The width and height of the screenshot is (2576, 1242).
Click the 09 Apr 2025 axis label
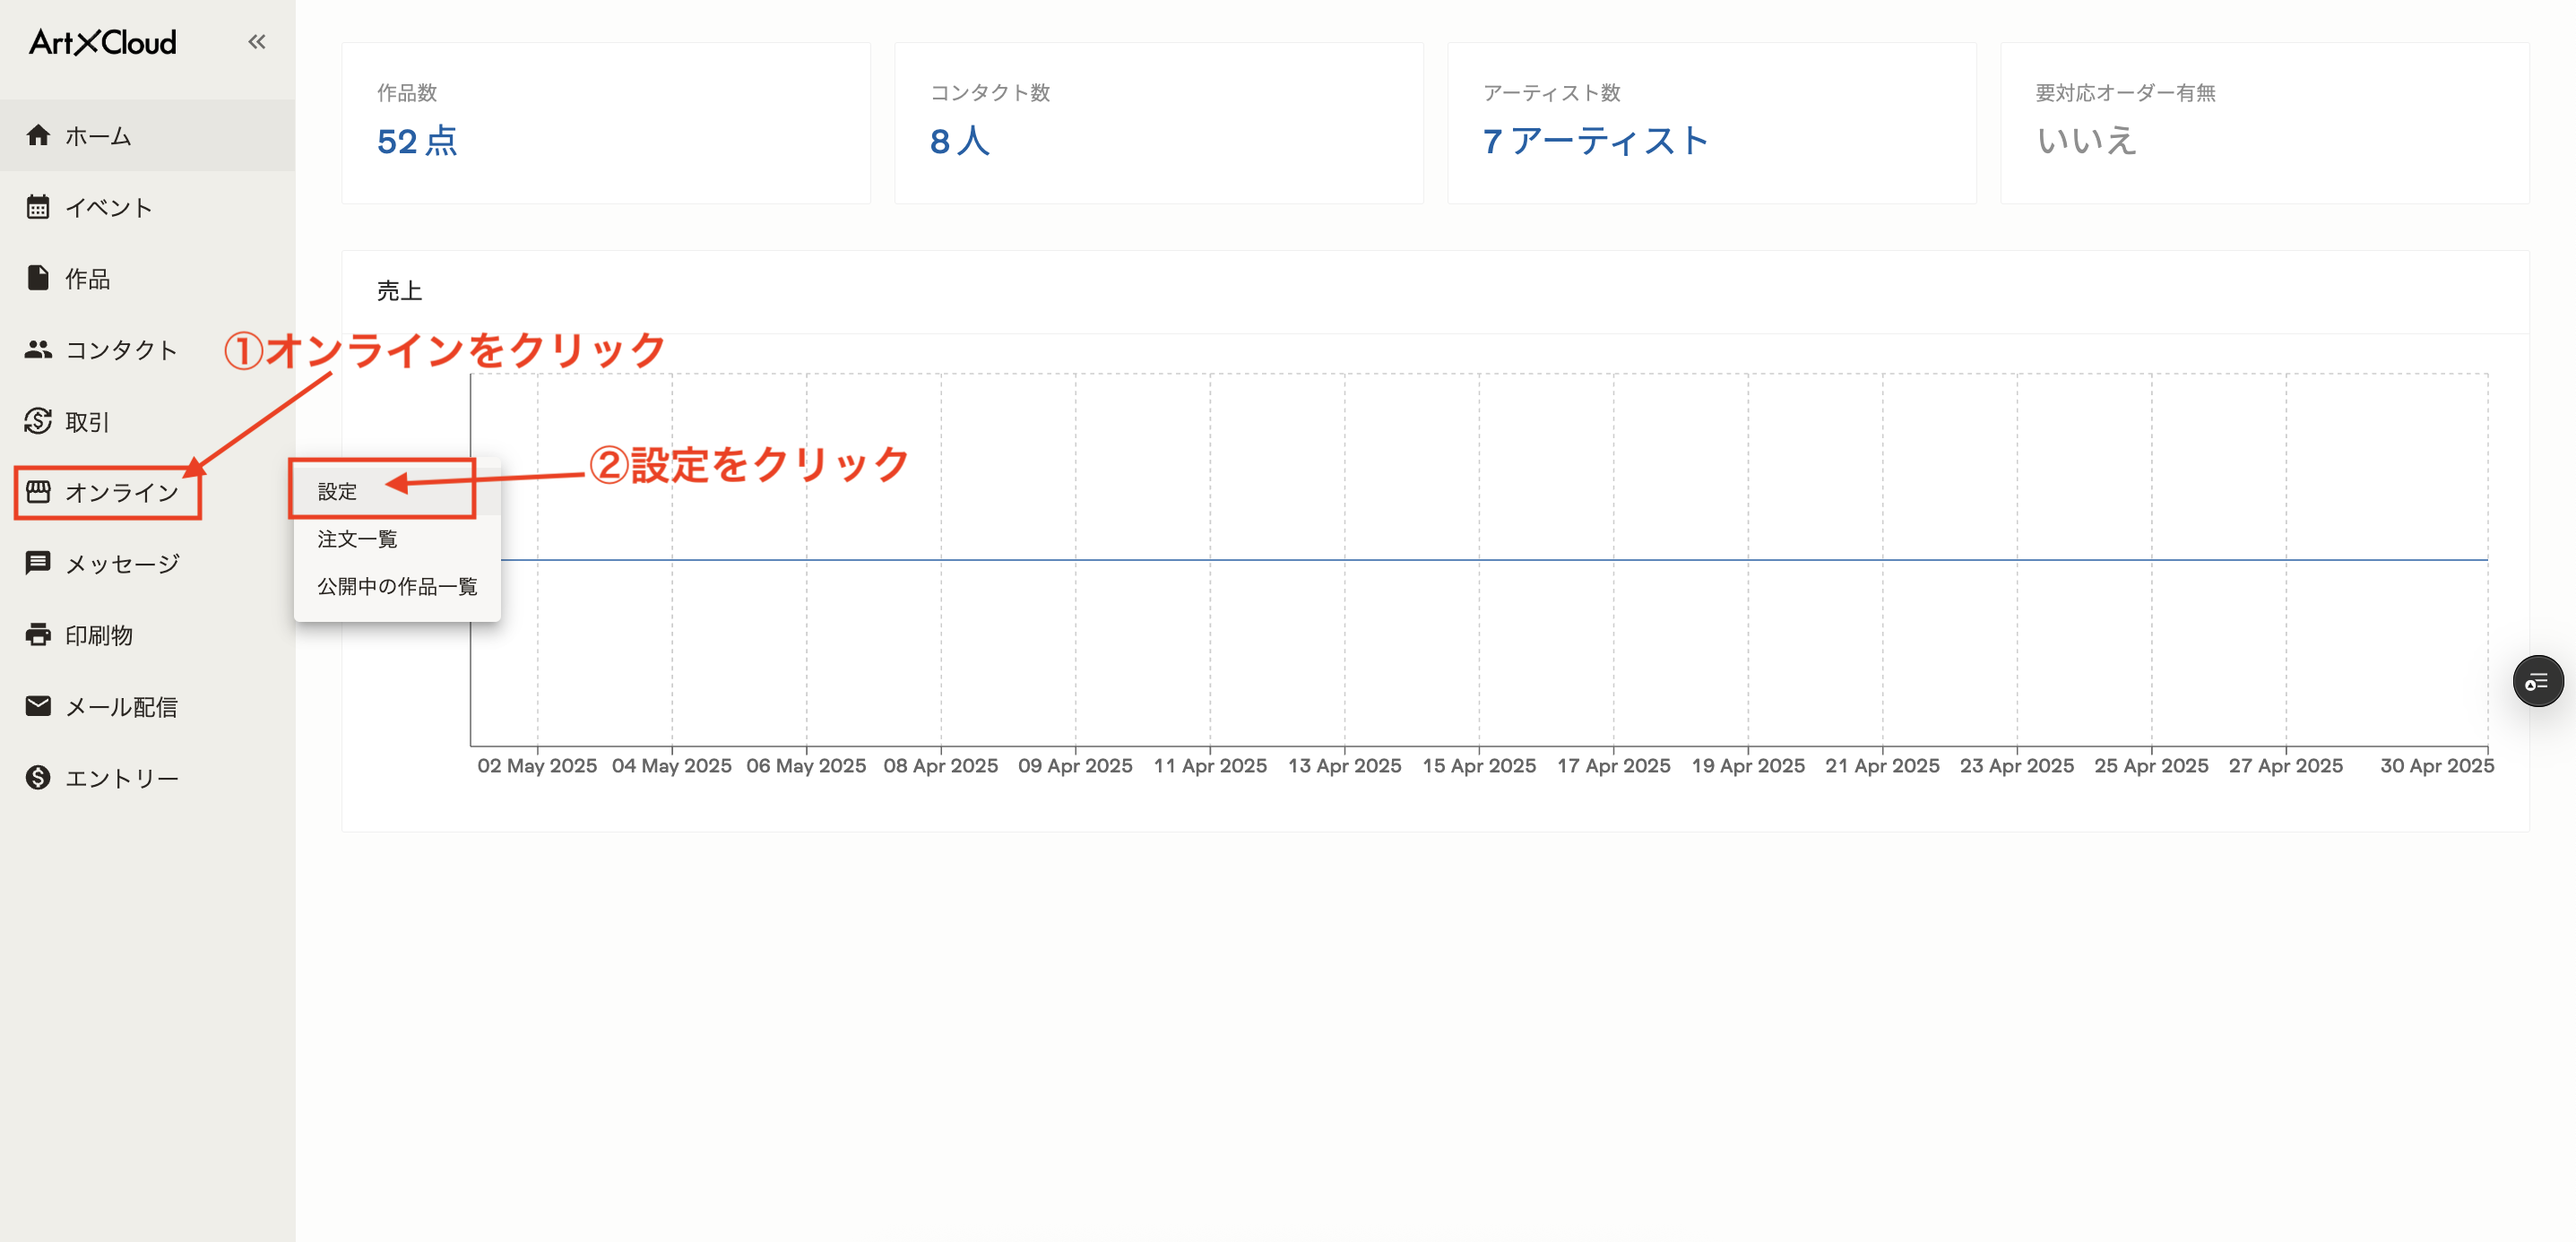tap(1075, 766)
